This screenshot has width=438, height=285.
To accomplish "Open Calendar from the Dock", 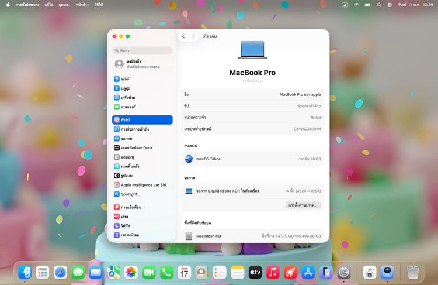I will pos(185,272).
